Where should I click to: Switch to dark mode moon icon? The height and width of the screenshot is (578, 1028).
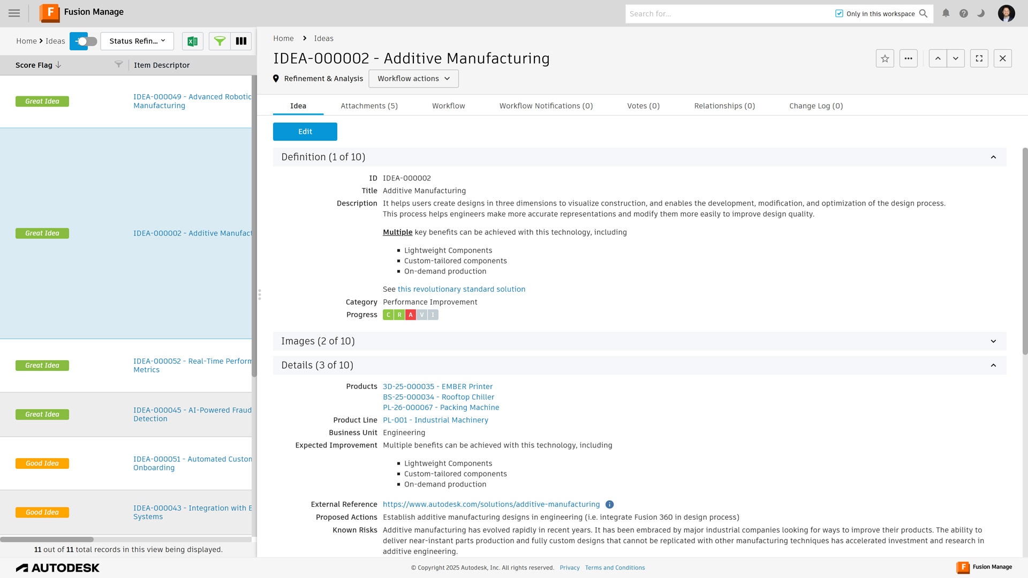(x=981, y=13)
